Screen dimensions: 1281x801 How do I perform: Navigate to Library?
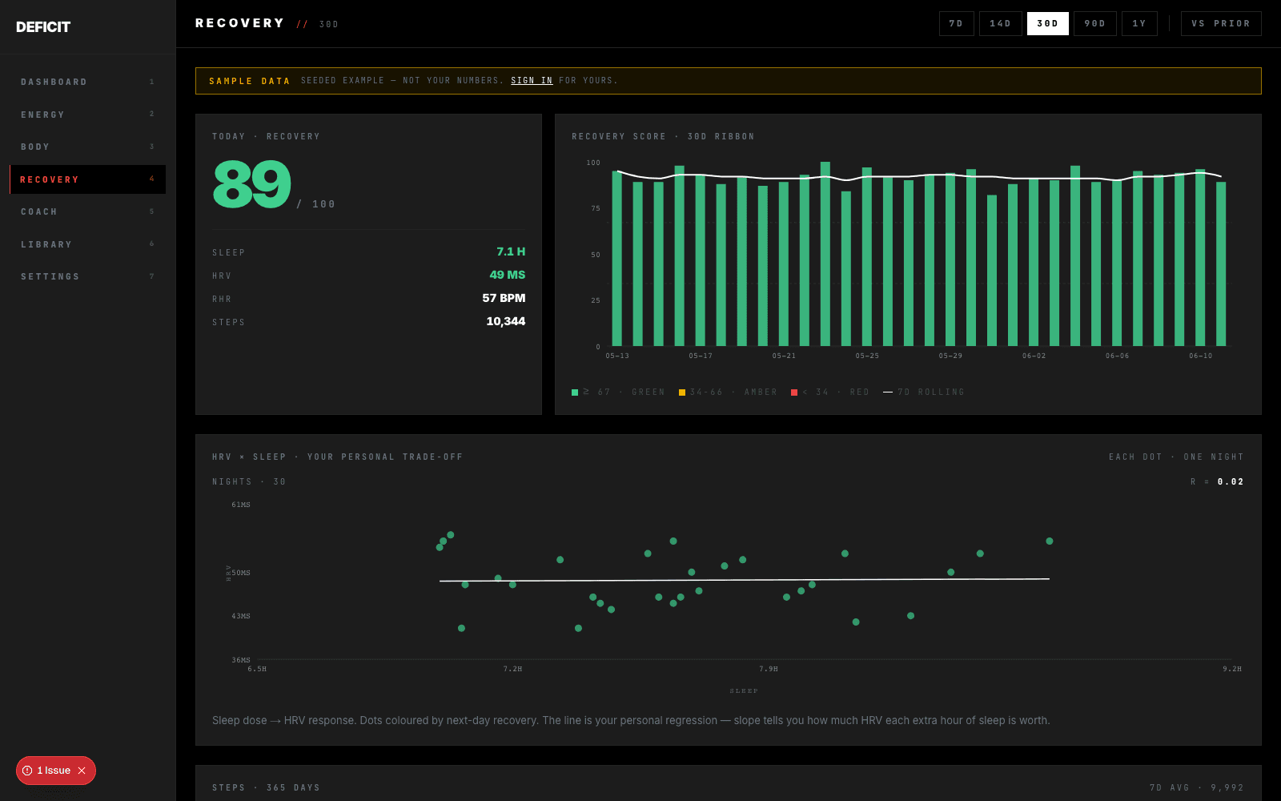88,244
